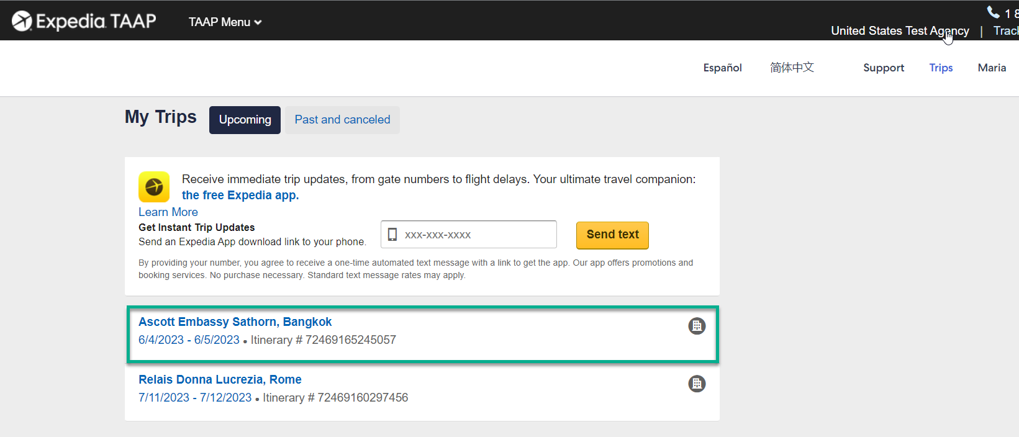Open Relais Donna Lucrezia, Rome trip
This screenshot has height=437, width=1019.
[220, 379]
